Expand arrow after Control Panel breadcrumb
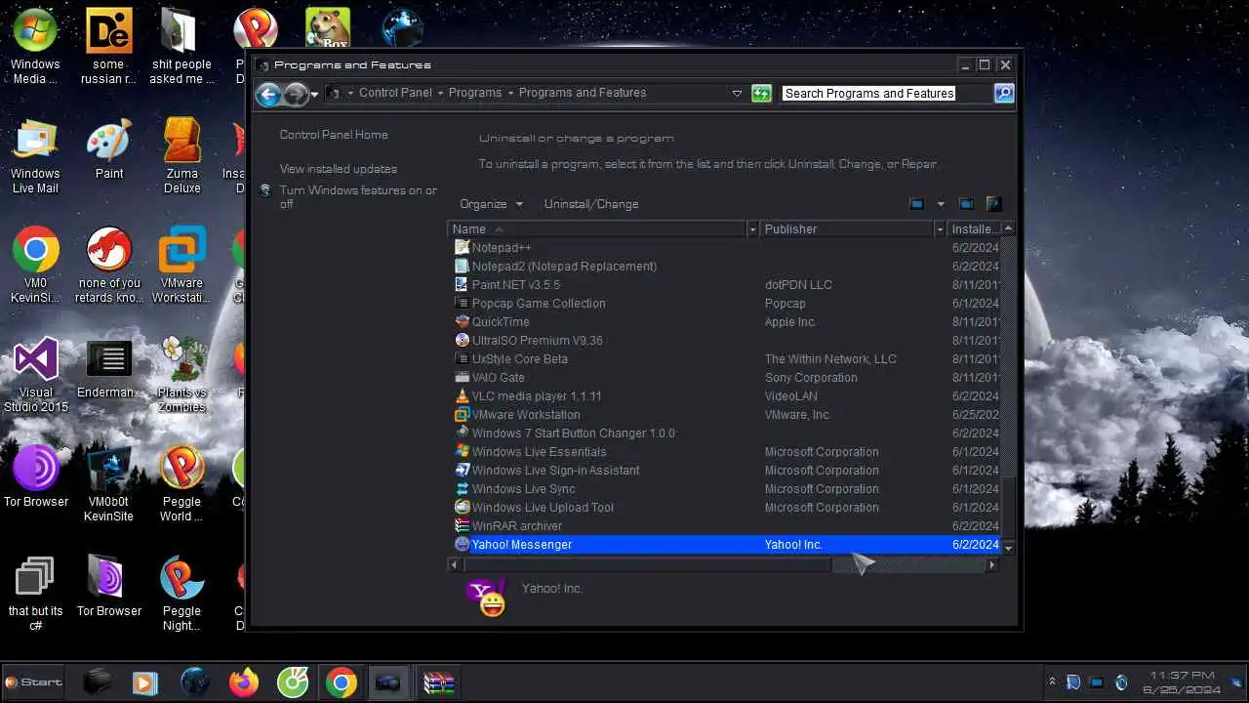 click(440, 94)
